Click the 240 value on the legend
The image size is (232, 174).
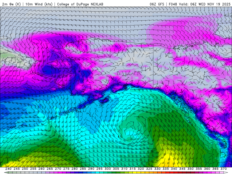(8, 169)
